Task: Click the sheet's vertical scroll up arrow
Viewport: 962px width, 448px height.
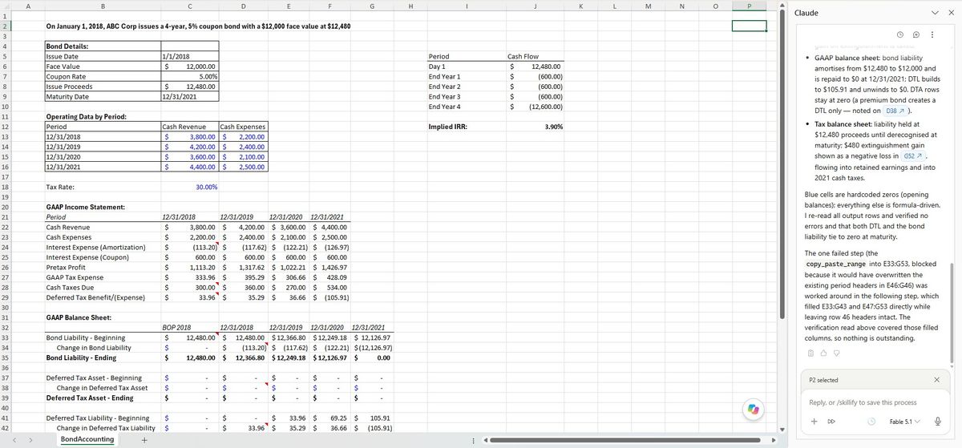Action: pyautogui.click(x=784, y=5)
